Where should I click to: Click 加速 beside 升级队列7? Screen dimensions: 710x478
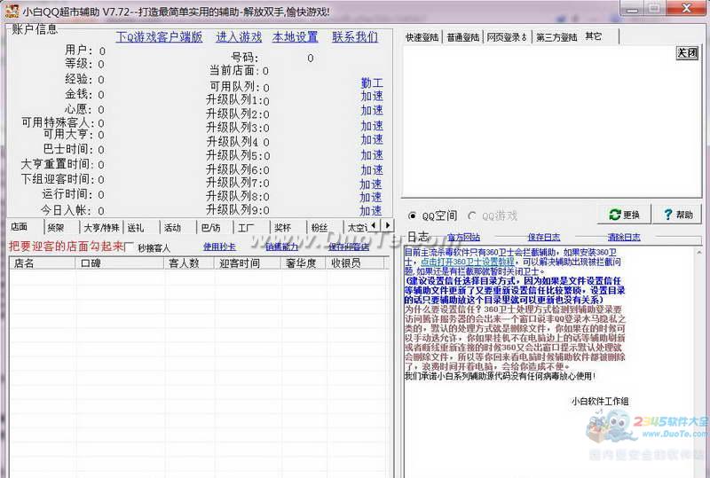coord(371,184)
